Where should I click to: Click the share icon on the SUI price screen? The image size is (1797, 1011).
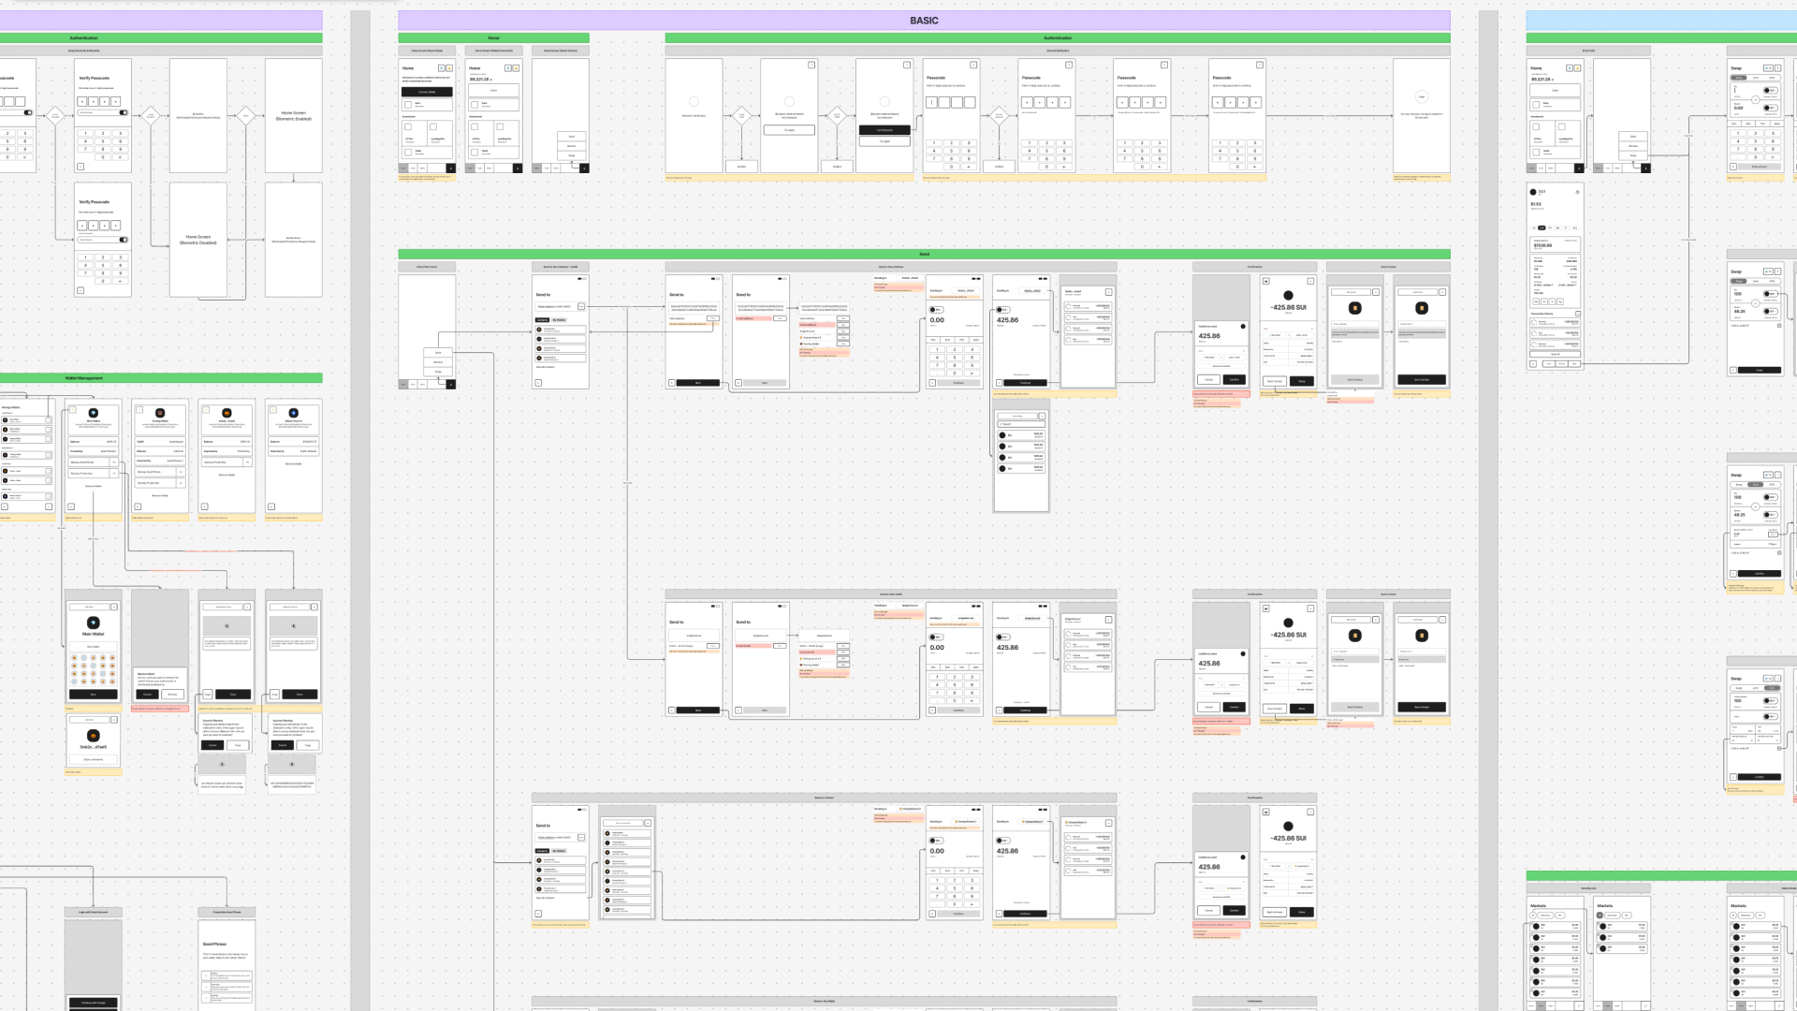coord(1577,192)
